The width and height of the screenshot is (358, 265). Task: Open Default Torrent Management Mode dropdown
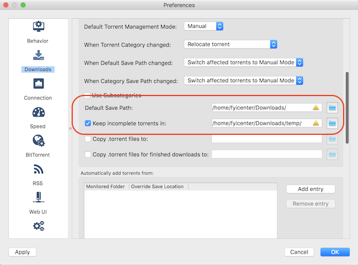(x=203, y=26)
